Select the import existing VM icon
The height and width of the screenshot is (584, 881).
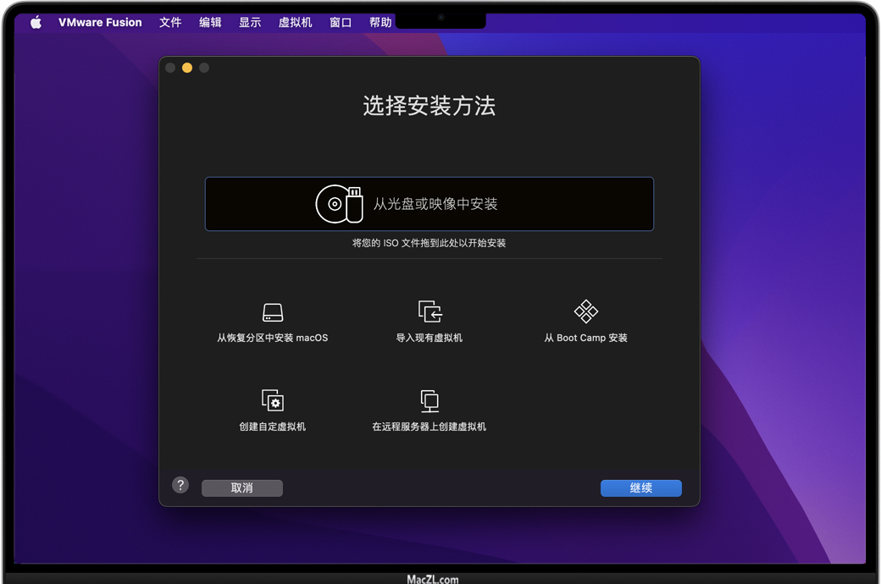(429, 311)
